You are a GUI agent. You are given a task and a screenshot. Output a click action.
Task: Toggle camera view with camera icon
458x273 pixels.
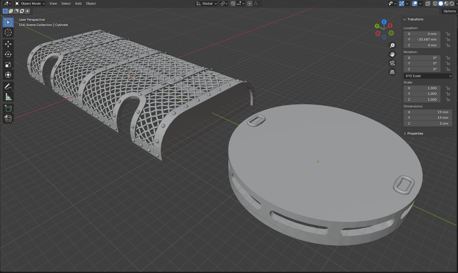point(392,63)
